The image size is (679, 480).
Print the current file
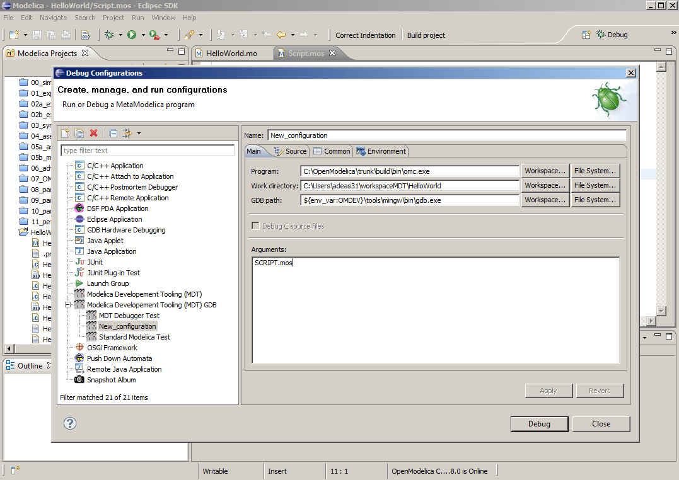[66, 35]
